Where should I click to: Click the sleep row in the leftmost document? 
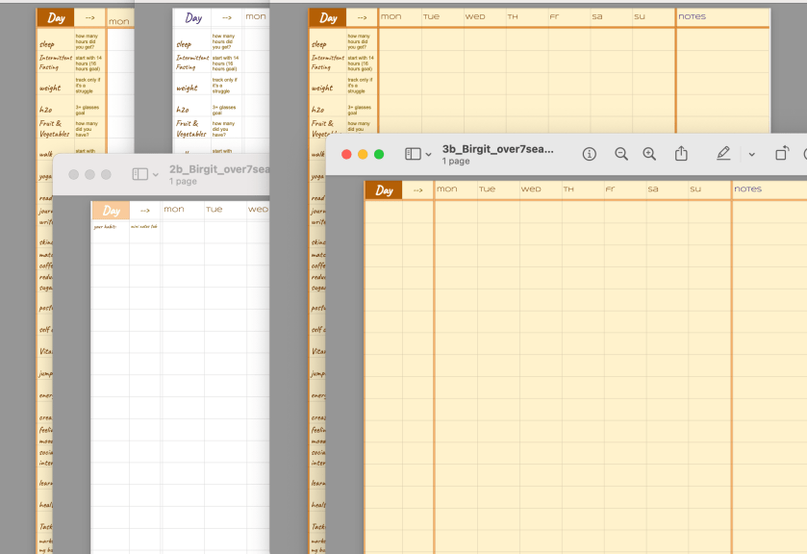point(48,44)
